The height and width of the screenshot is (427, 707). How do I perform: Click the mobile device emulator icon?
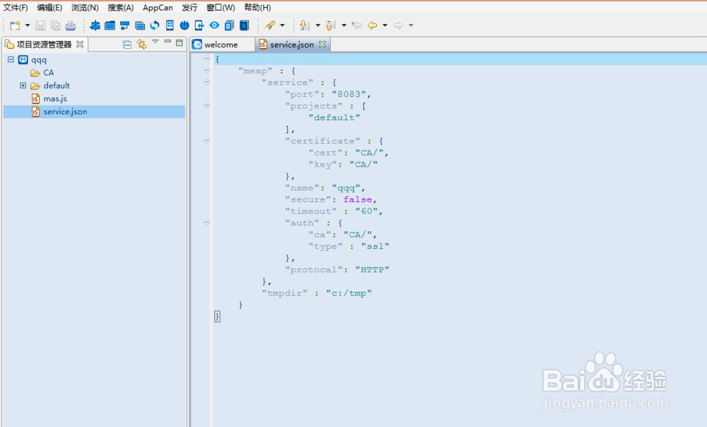170,25
